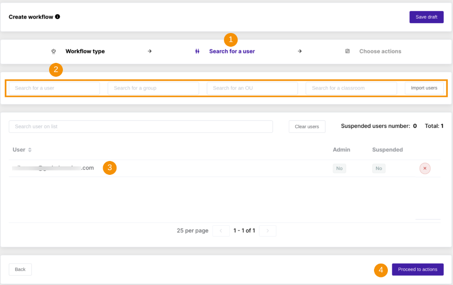This screenshot has height=285, width=453.
Task: Click the icon next to Choose actions
Action: [347, 51]
